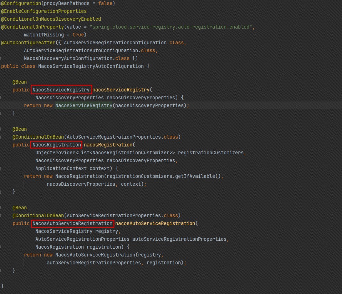Click @Bean above nacosServiceRegistry method
The height and width of the screenshot is (294, 342).
20,82
